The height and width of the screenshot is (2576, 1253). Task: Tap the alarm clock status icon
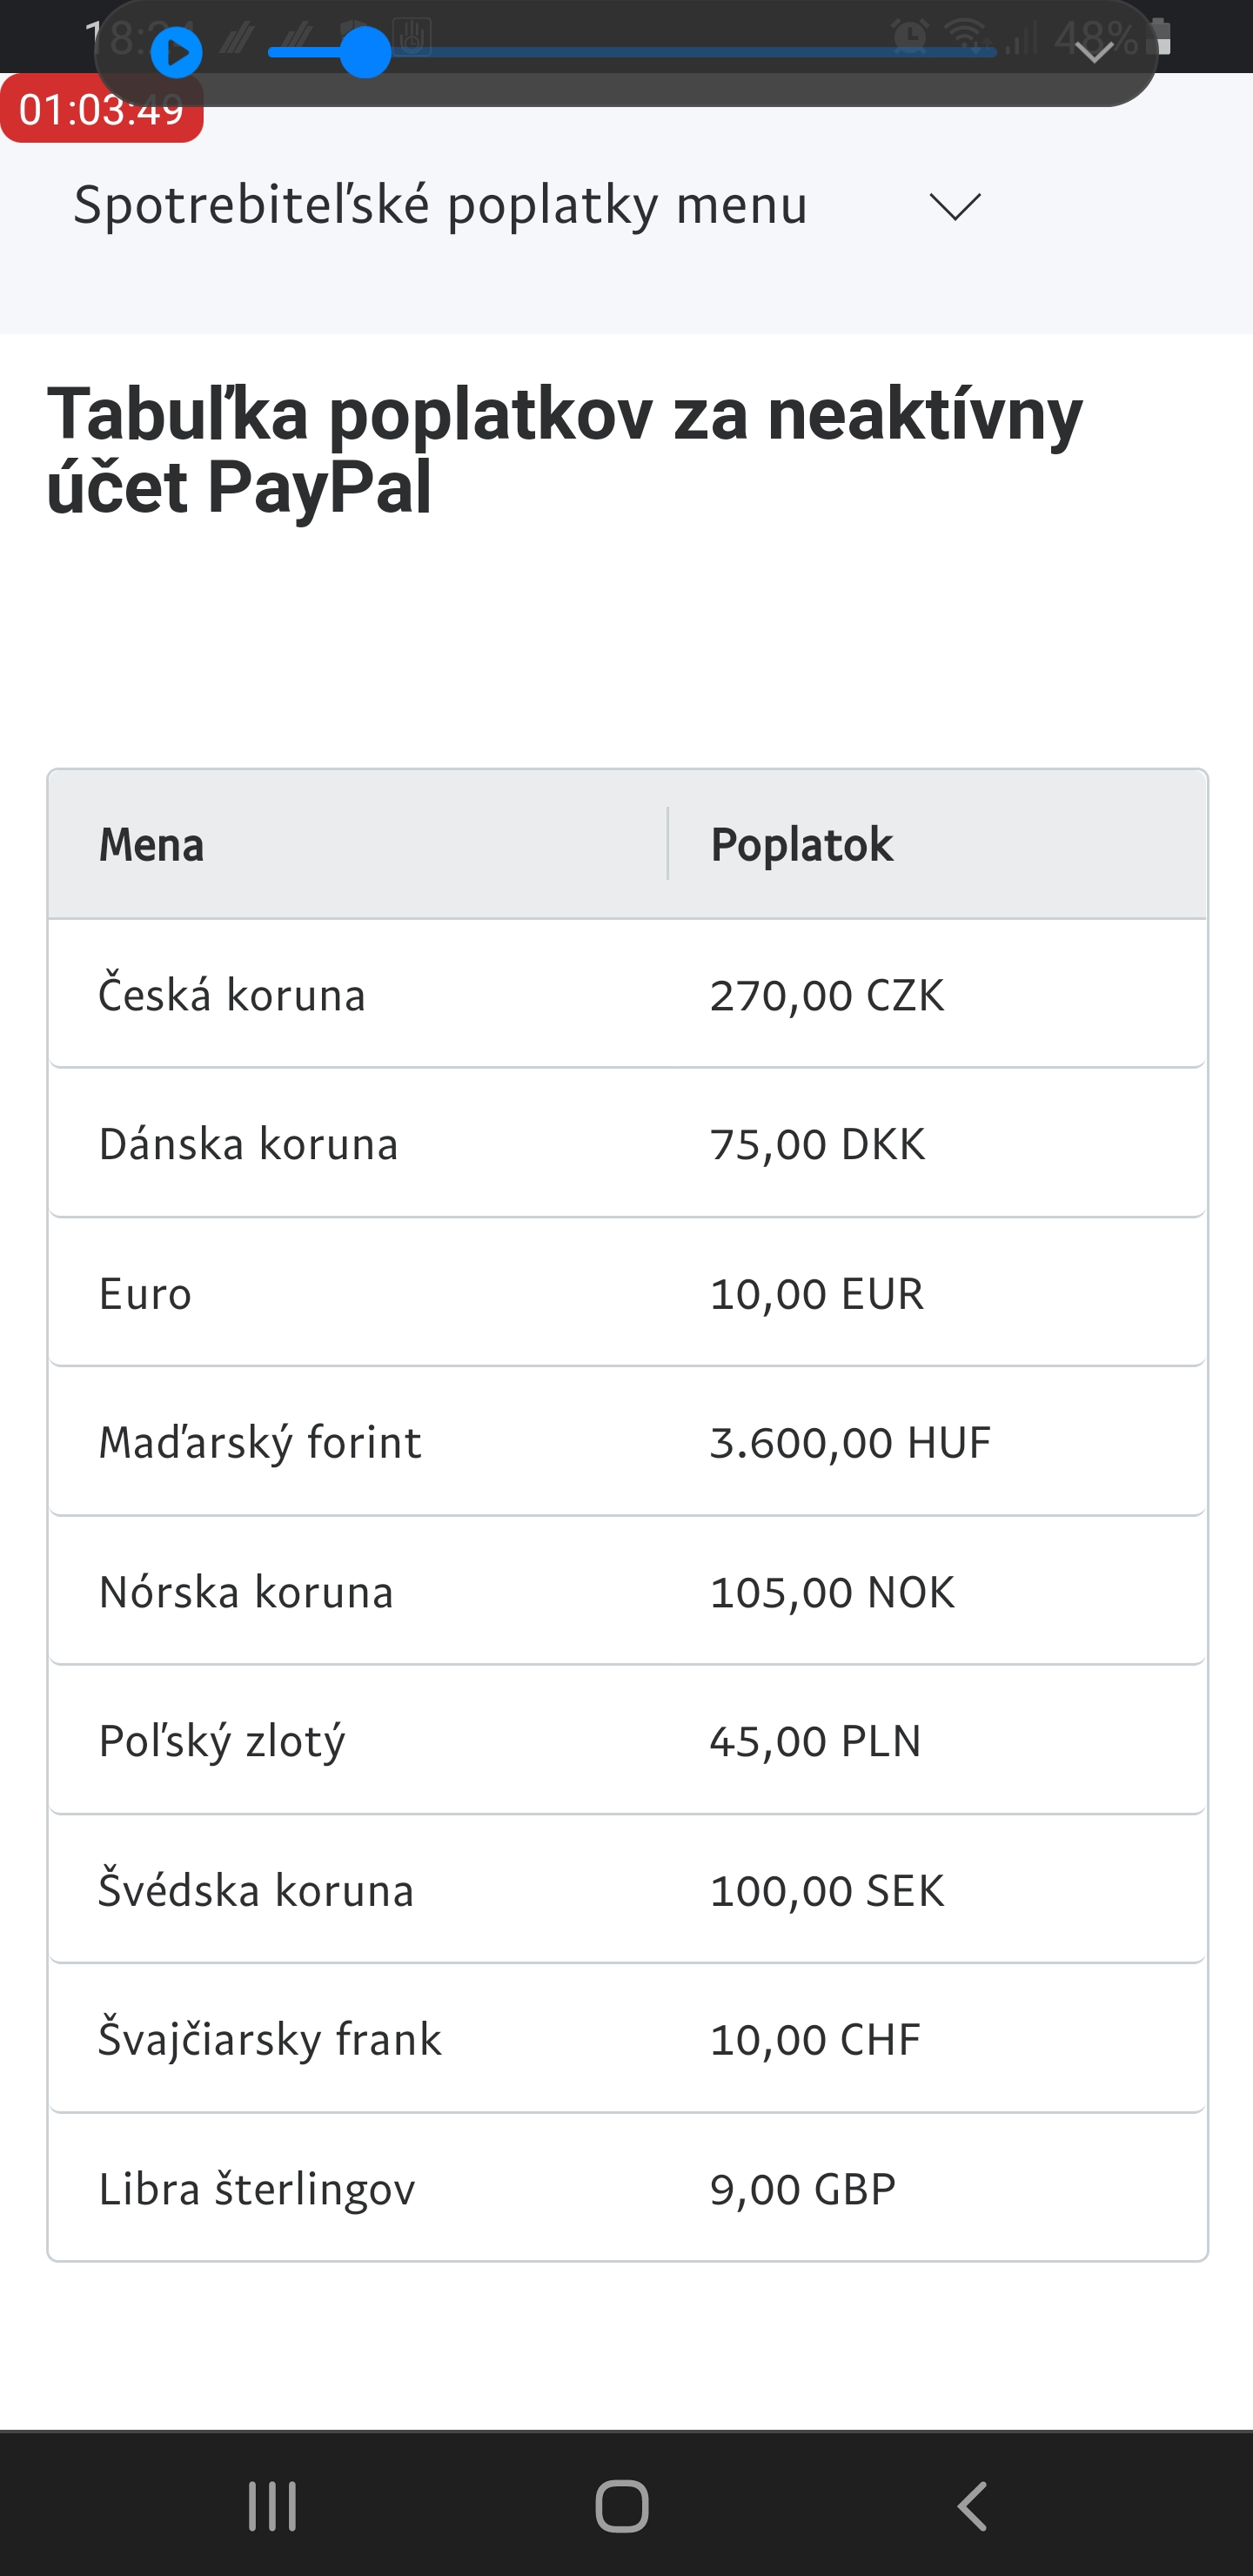click(x=909, y=37)
